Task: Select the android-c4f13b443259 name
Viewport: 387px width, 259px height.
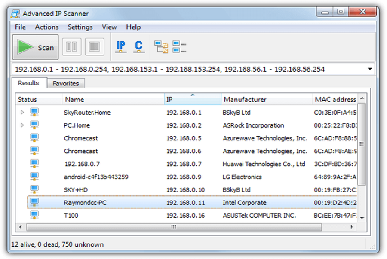Action: [x=96, y=177]
